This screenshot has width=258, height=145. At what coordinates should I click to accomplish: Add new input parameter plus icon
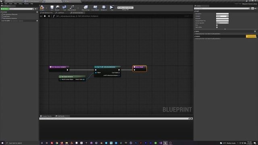pos(255,31)
